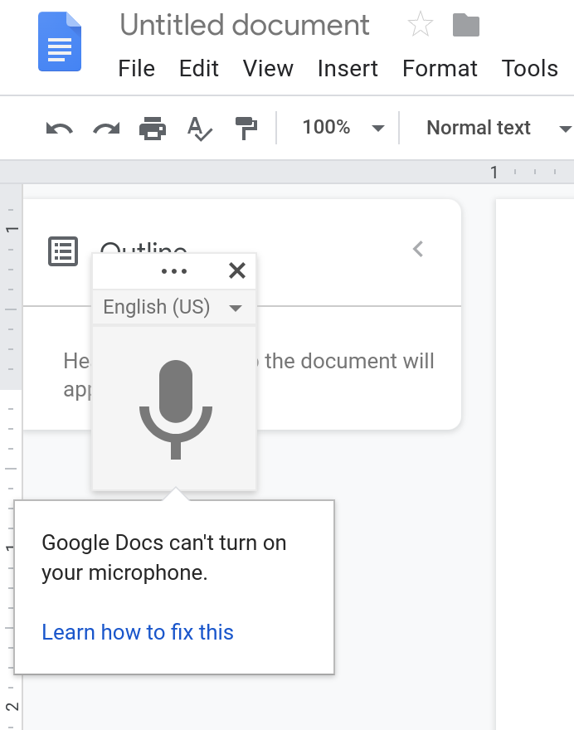The height and width of the screenshot is (730, 574).
Task: Click the document outline icon
Action: point(63,251)
